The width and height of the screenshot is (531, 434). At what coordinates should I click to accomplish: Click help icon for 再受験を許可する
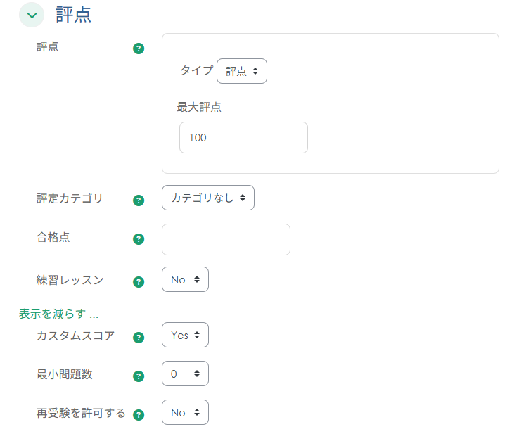tap(139, 415)
